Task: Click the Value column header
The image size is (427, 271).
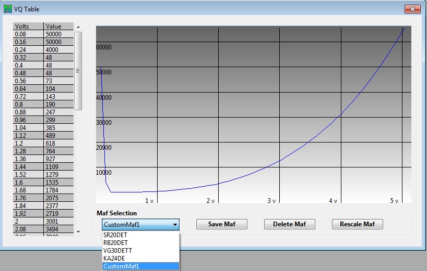Action: 58,27
